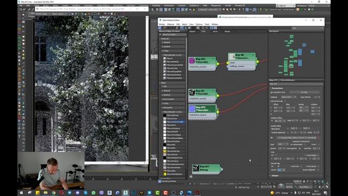
Task: Click the Map #23 magenta node thumbnail
Action: click(192, 60)
